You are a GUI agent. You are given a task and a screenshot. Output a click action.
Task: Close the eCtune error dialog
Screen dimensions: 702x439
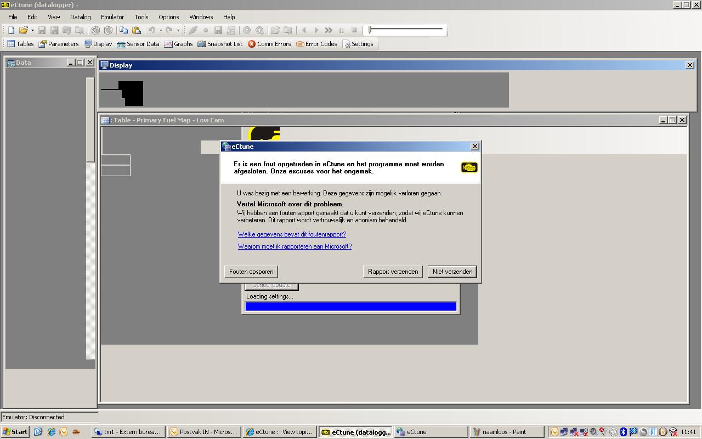click(x=475, y=146)
